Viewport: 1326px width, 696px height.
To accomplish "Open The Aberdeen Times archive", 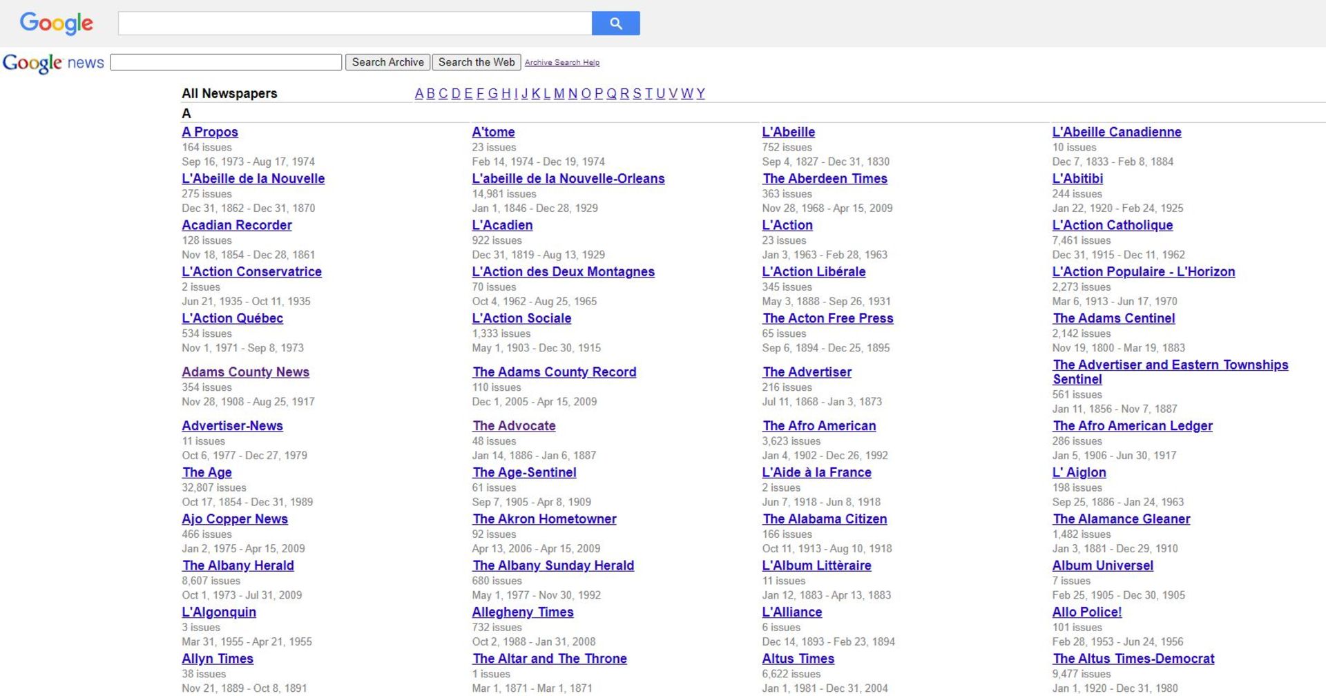I will pyautogui.click(x=825, y=179).
